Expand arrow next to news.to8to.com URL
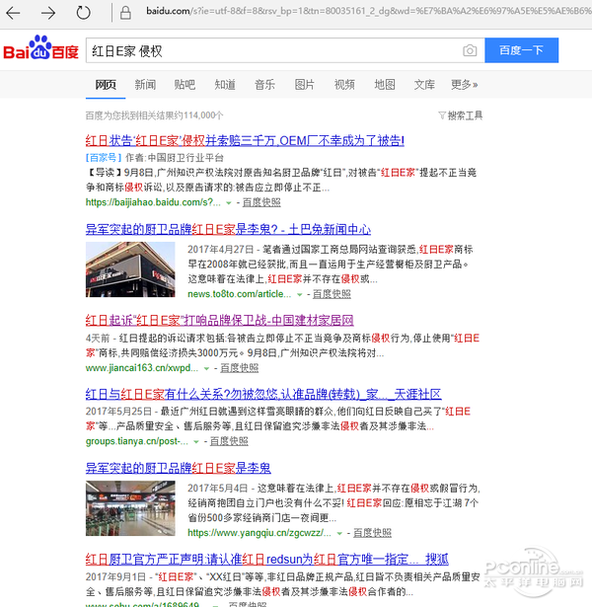The image size is (592, 607). (x=300, y=295)
